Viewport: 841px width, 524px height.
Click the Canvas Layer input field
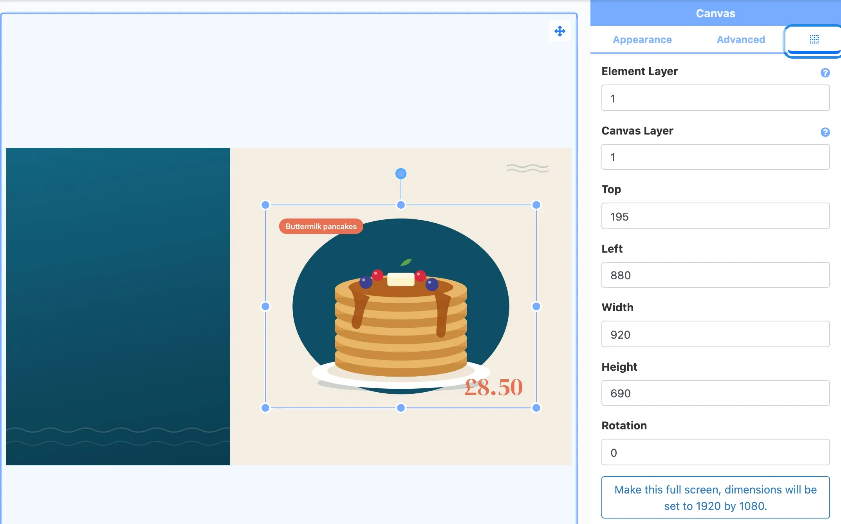pyautogui.click(x=715, y=157)
